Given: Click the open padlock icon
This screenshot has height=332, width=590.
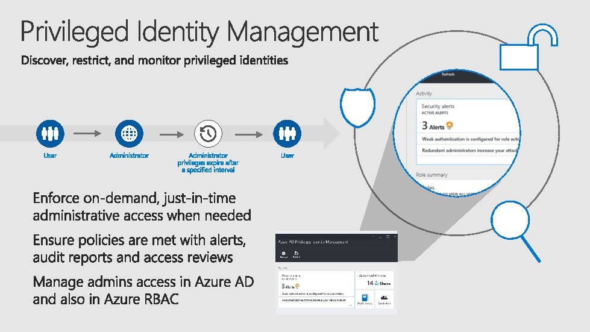Looking at the screenshot, I should pyautogui.click(x=529, y=48).
